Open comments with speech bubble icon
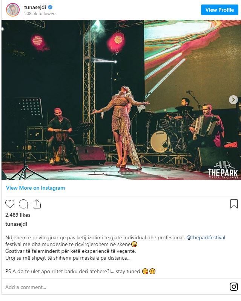Viewport: 241px width, 301px height. click(23, 204)
